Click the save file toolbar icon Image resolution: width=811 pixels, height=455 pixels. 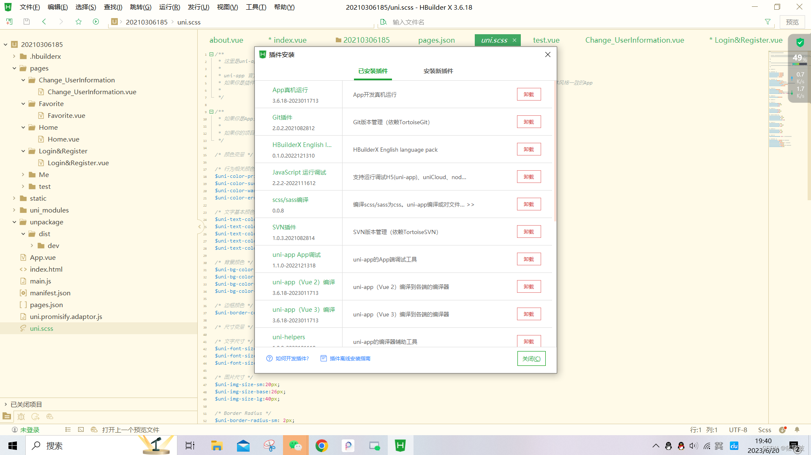pos(27,22)
